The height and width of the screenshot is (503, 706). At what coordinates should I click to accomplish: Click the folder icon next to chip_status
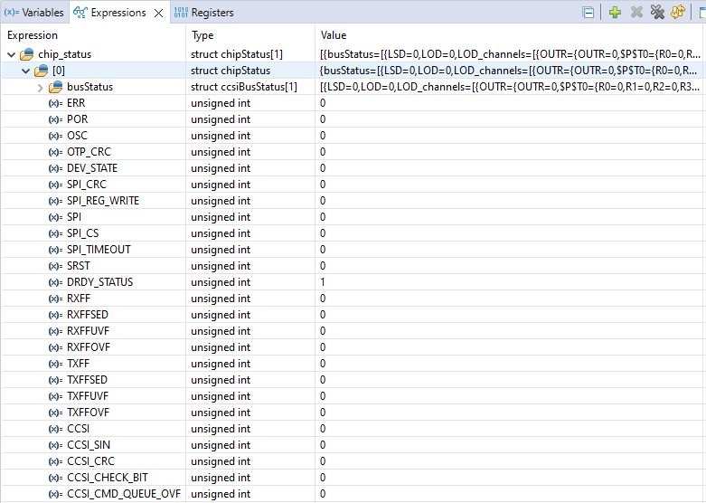tap(26, 54)
